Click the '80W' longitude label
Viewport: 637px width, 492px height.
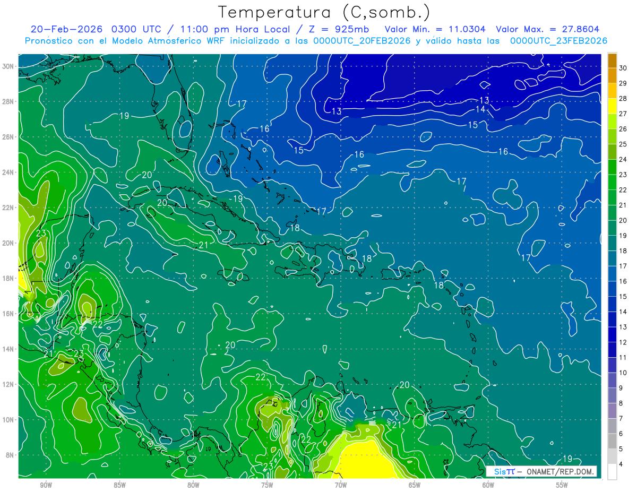click(x=193, y=485)
